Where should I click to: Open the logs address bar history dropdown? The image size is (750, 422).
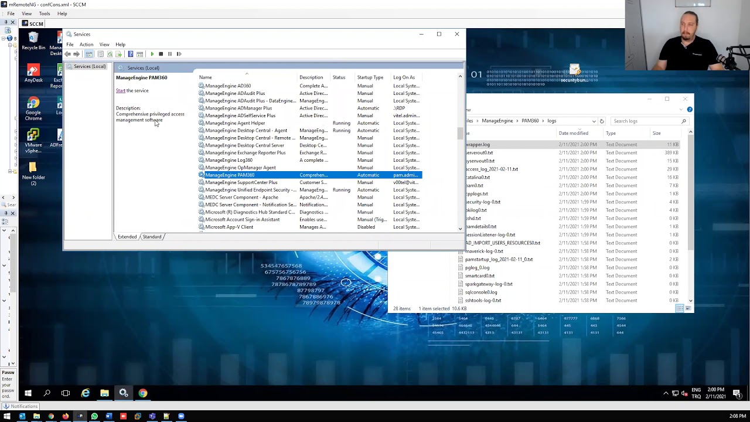point(594,121)
